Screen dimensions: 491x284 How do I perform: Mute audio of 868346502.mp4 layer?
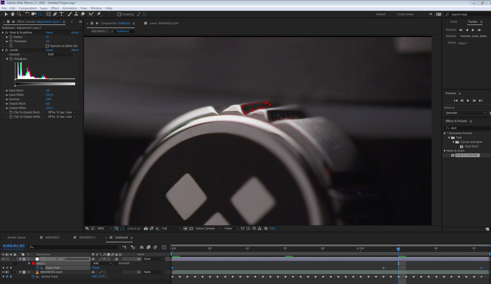(7, 272)
